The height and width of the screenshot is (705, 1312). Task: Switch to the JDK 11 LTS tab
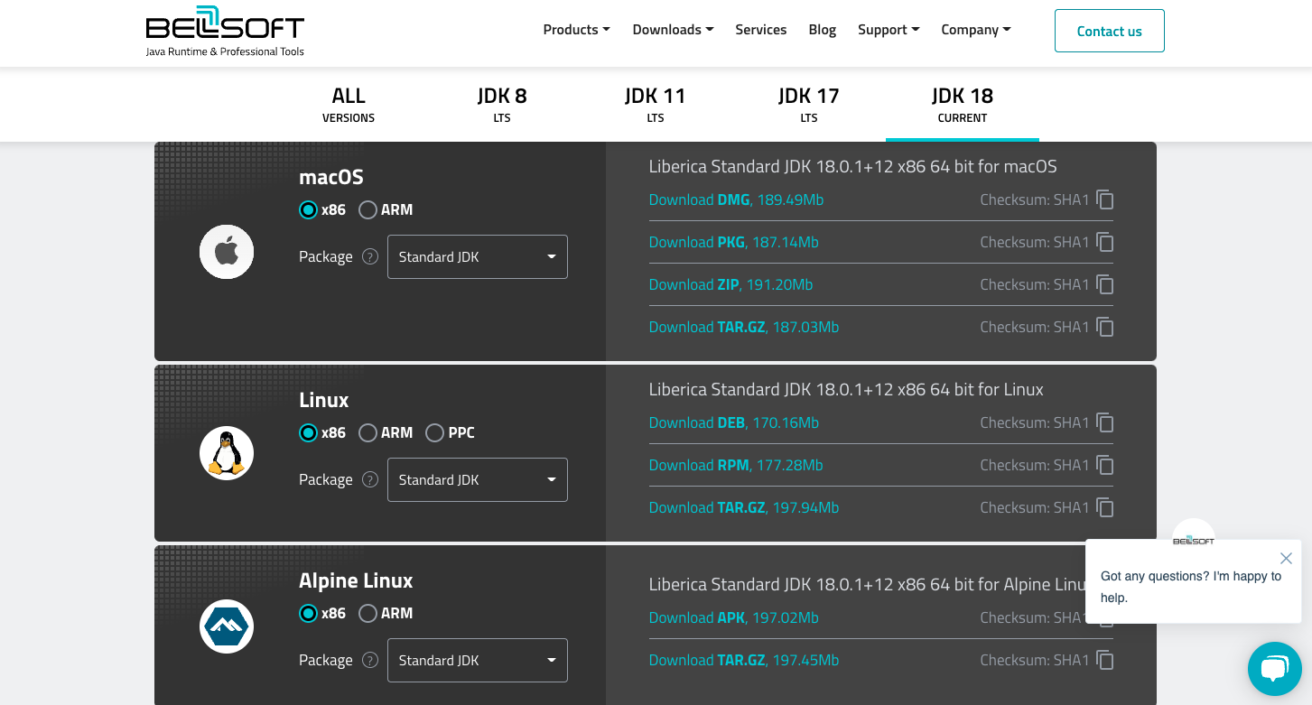pos(656,105)
